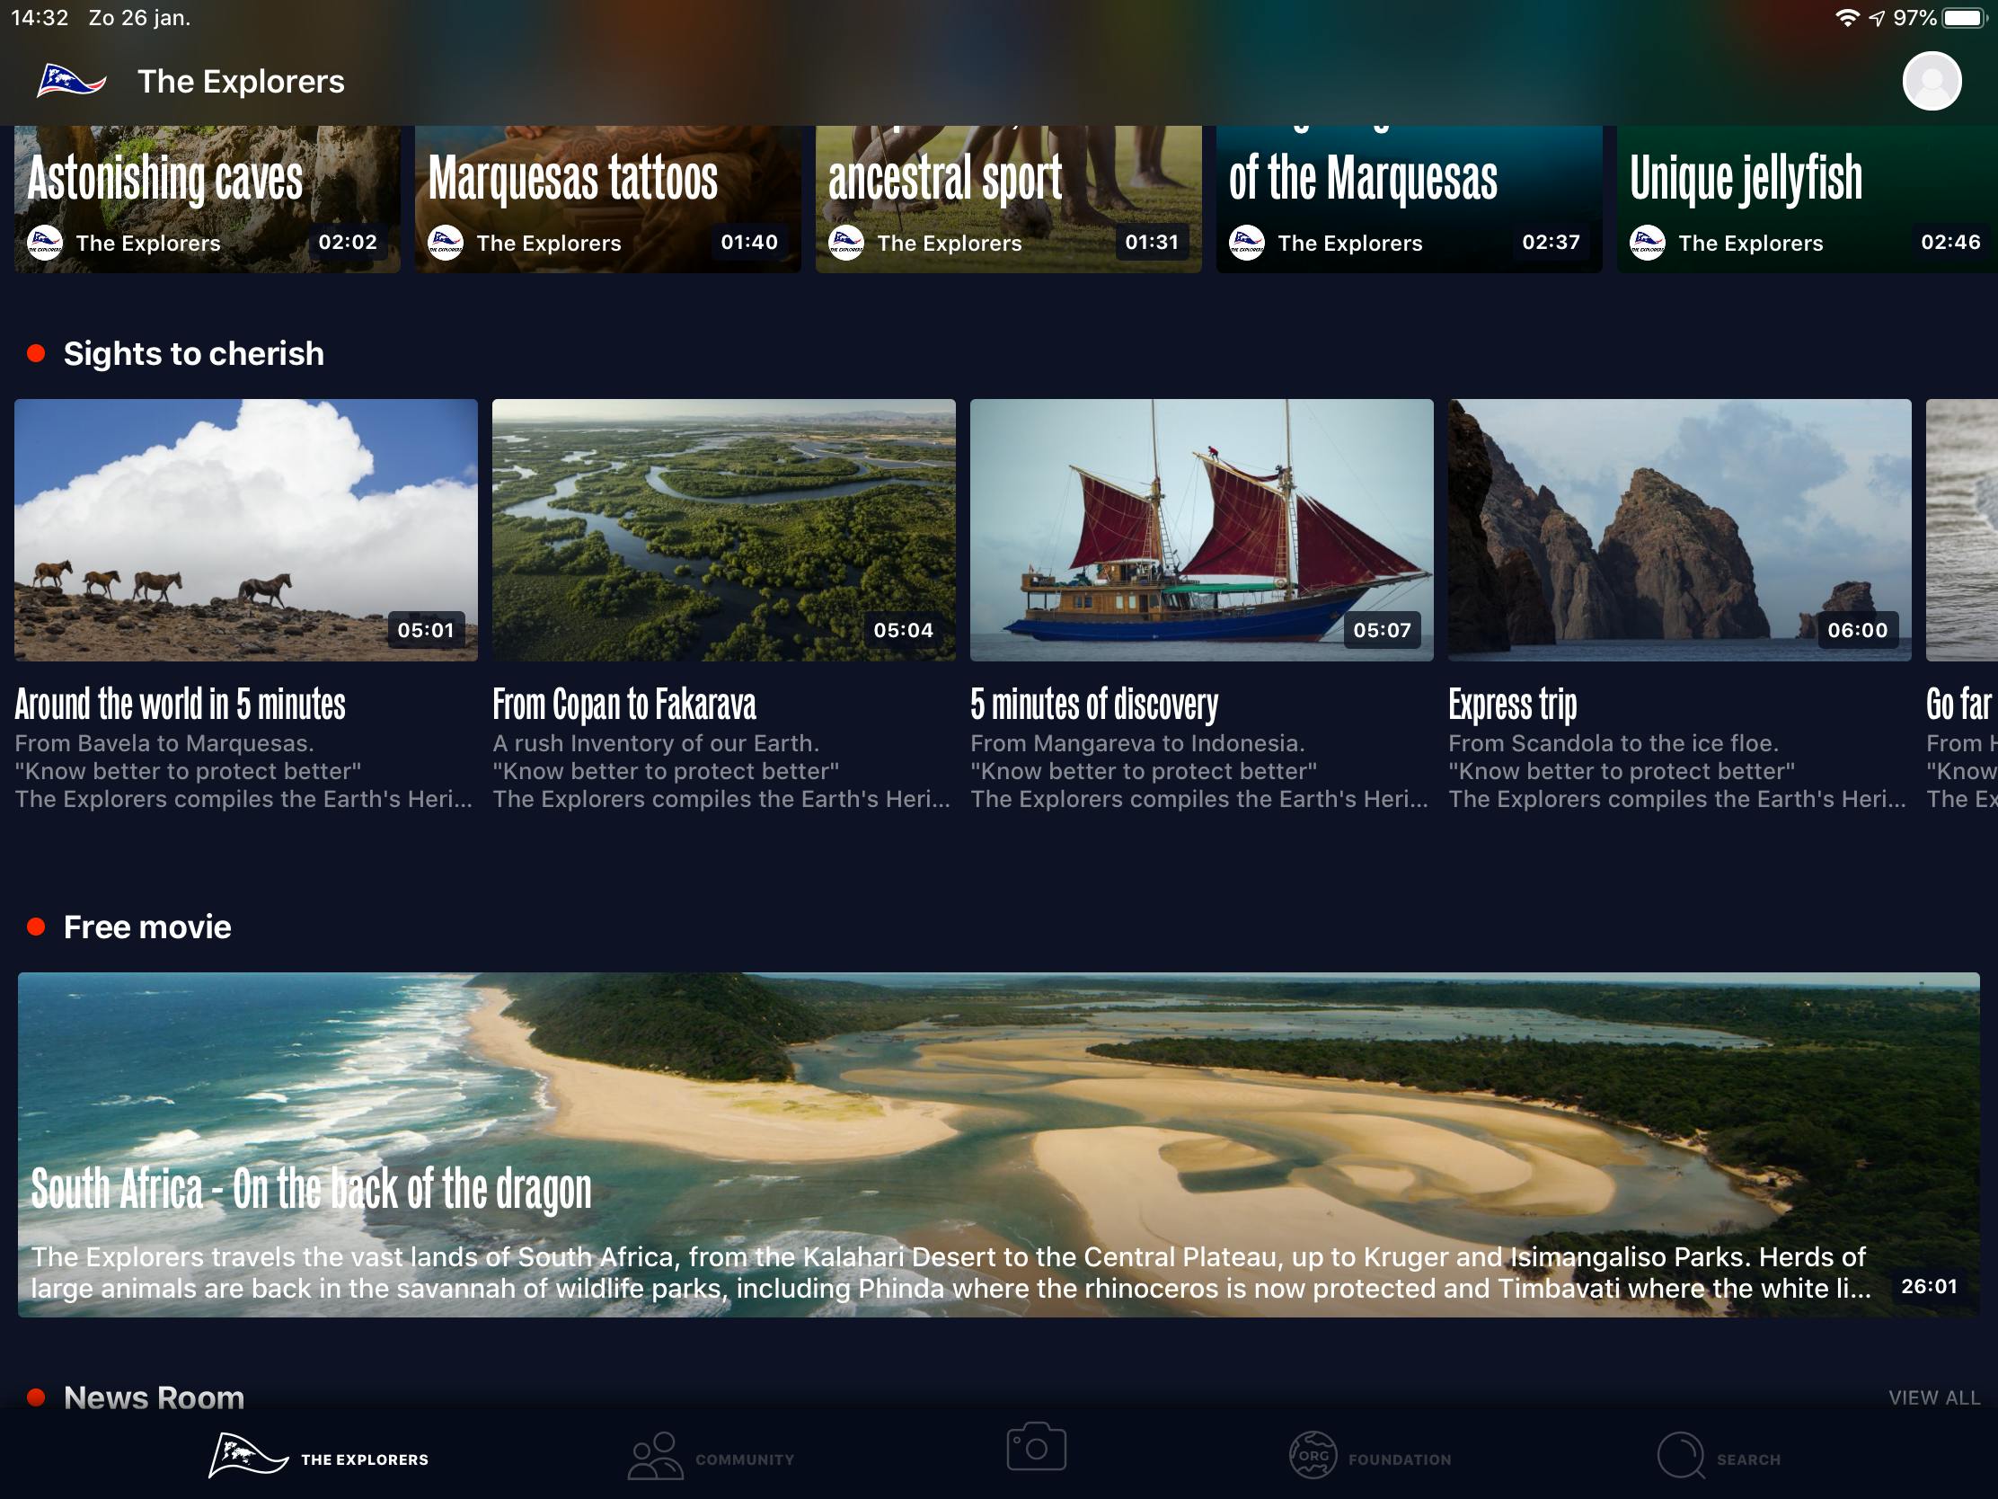Screen dimensions: 1998x1499
Task: Tap the channel avatar on Marquesas tattoos card
Action: point(446,243)
